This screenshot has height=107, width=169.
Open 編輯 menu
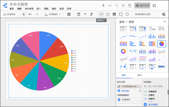pyautogui.click(x=19, y=9)
